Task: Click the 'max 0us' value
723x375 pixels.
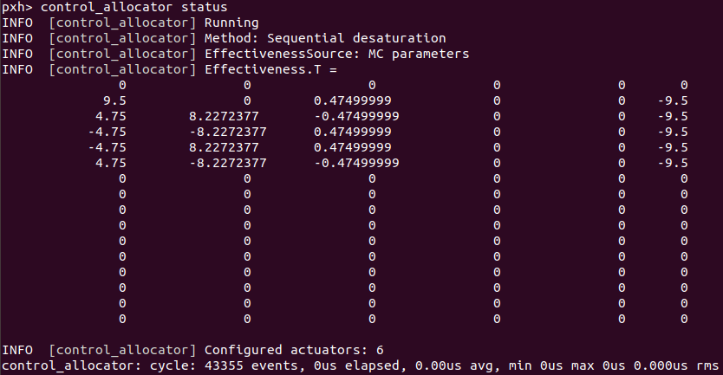Action: pos(598,365)
